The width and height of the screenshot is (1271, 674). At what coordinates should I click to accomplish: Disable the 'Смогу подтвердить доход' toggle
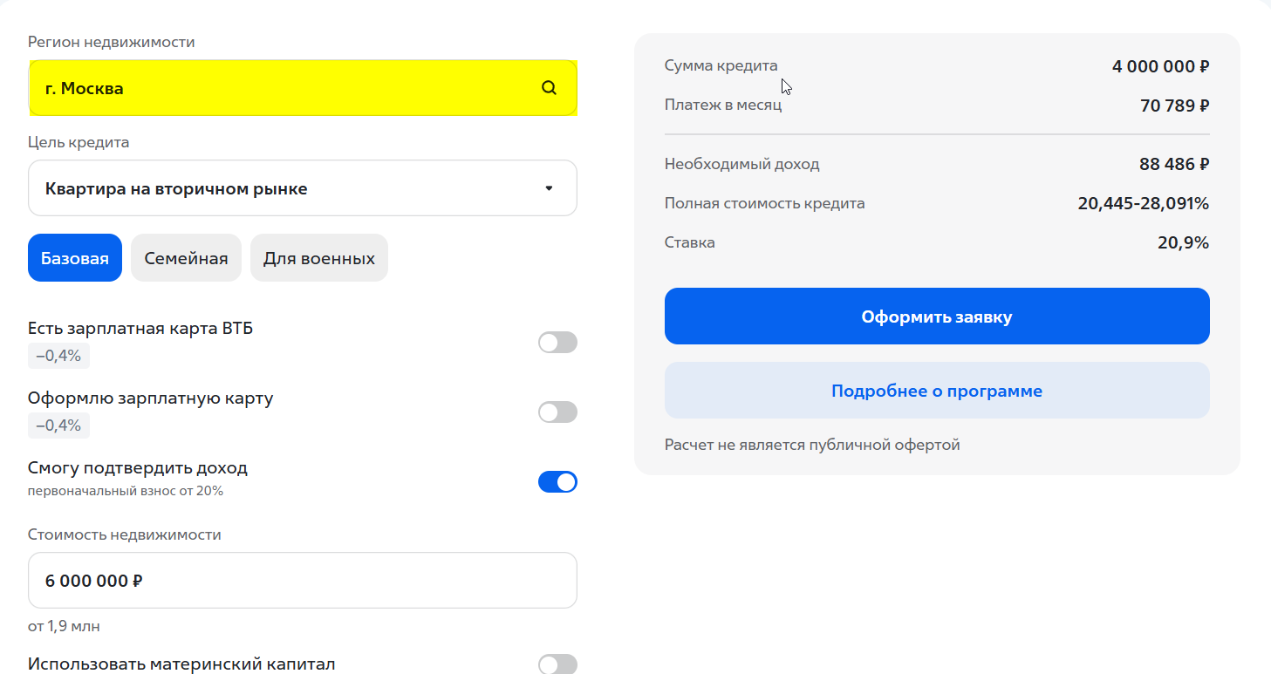[x=557, y=481]
